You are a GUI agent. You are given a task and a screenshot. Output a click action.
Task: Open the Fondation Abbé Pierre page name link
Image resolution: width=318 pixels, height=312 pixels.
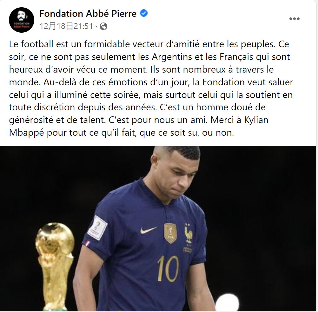(x=88, y=14)
